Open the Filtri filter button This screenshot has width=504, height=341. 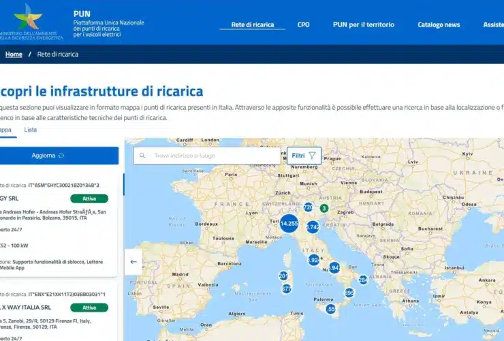(x=304, y=156)
